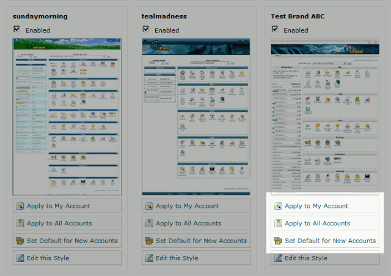Screen dimensions: 391x276
Task: Apply sundaymorning to All Accounts
Action: pyautogui.click(x=67, y=223)
